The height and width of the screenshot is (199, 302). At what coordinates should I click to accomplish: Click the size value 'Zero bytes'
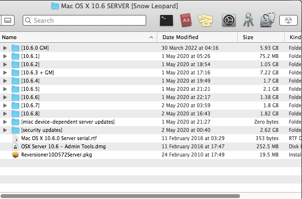click(x=266, y=122)
